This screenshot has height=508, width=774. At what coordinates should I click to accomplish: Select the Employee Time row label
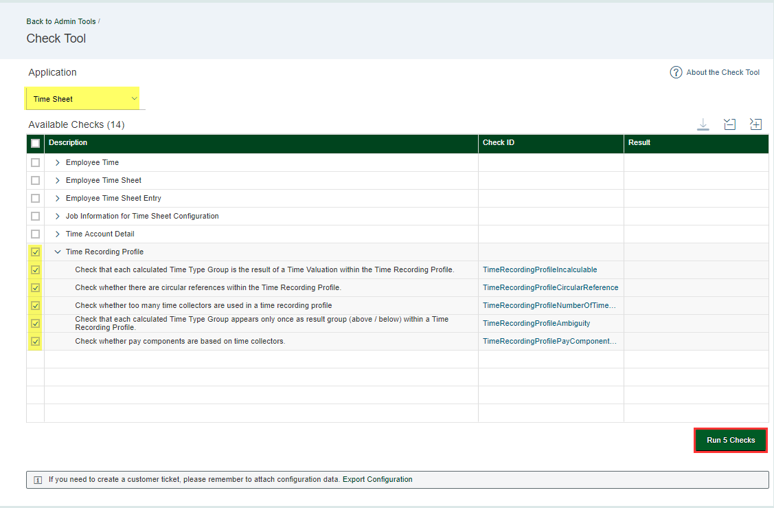point(92,163)
